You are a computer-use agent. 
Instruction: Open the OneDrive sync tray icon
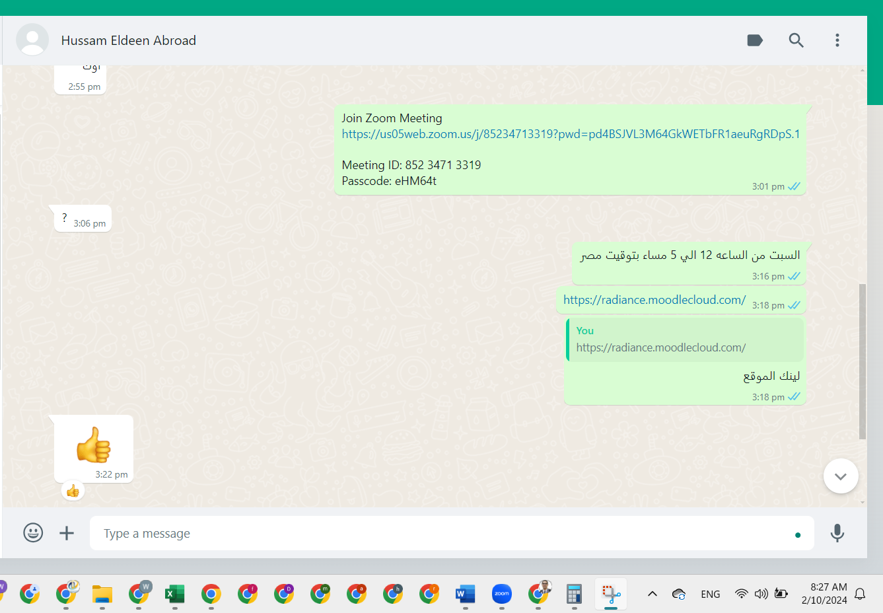click(x=679, y=594)
